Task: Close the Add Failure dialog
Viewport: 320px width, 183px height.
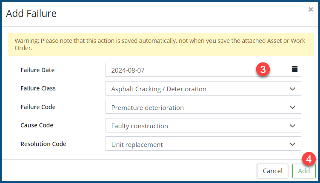Action: [x=311, y=9]
